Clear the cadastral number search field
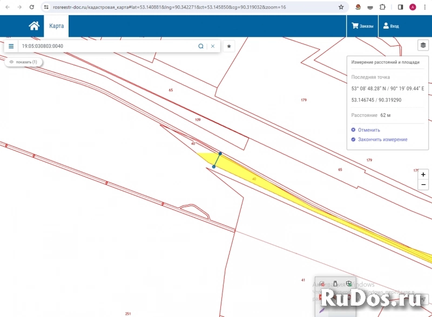Viewport: 432px width, 317px height. coord(213,46)
